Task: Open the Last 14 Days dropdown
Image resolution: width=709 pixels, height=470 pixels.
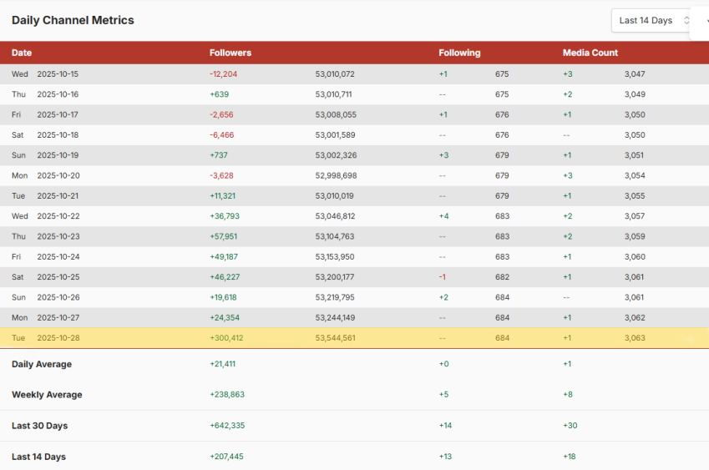Action: tap(646, 20)
